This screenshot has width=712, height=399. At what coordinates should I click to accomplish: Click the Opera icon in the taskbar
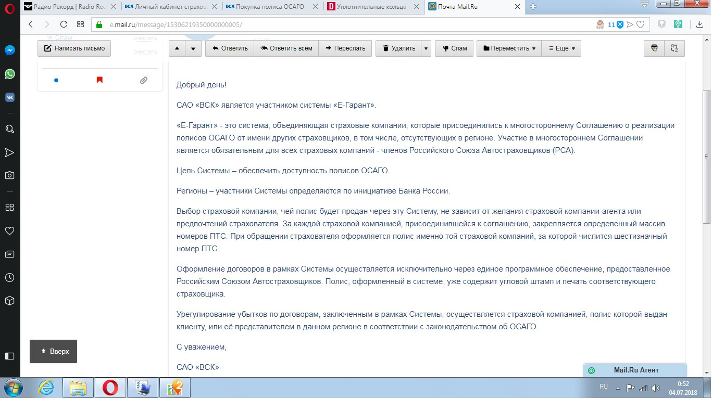coord(110,388)
